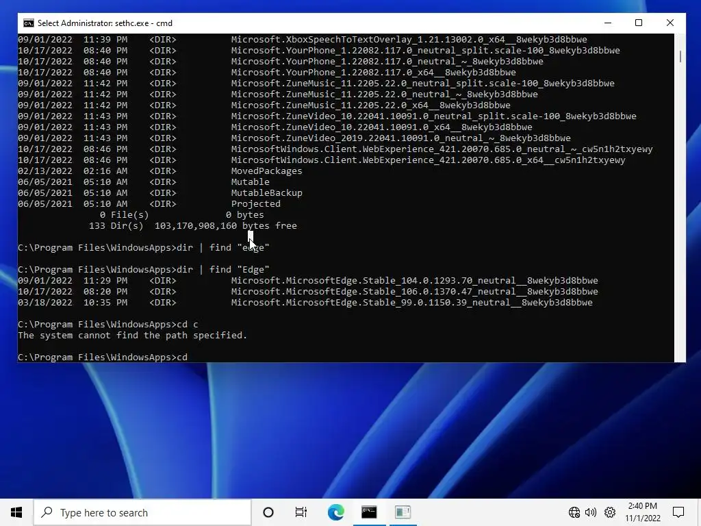Click the MutableBackup directory name
701x526 pixels.
click(266, 192)
